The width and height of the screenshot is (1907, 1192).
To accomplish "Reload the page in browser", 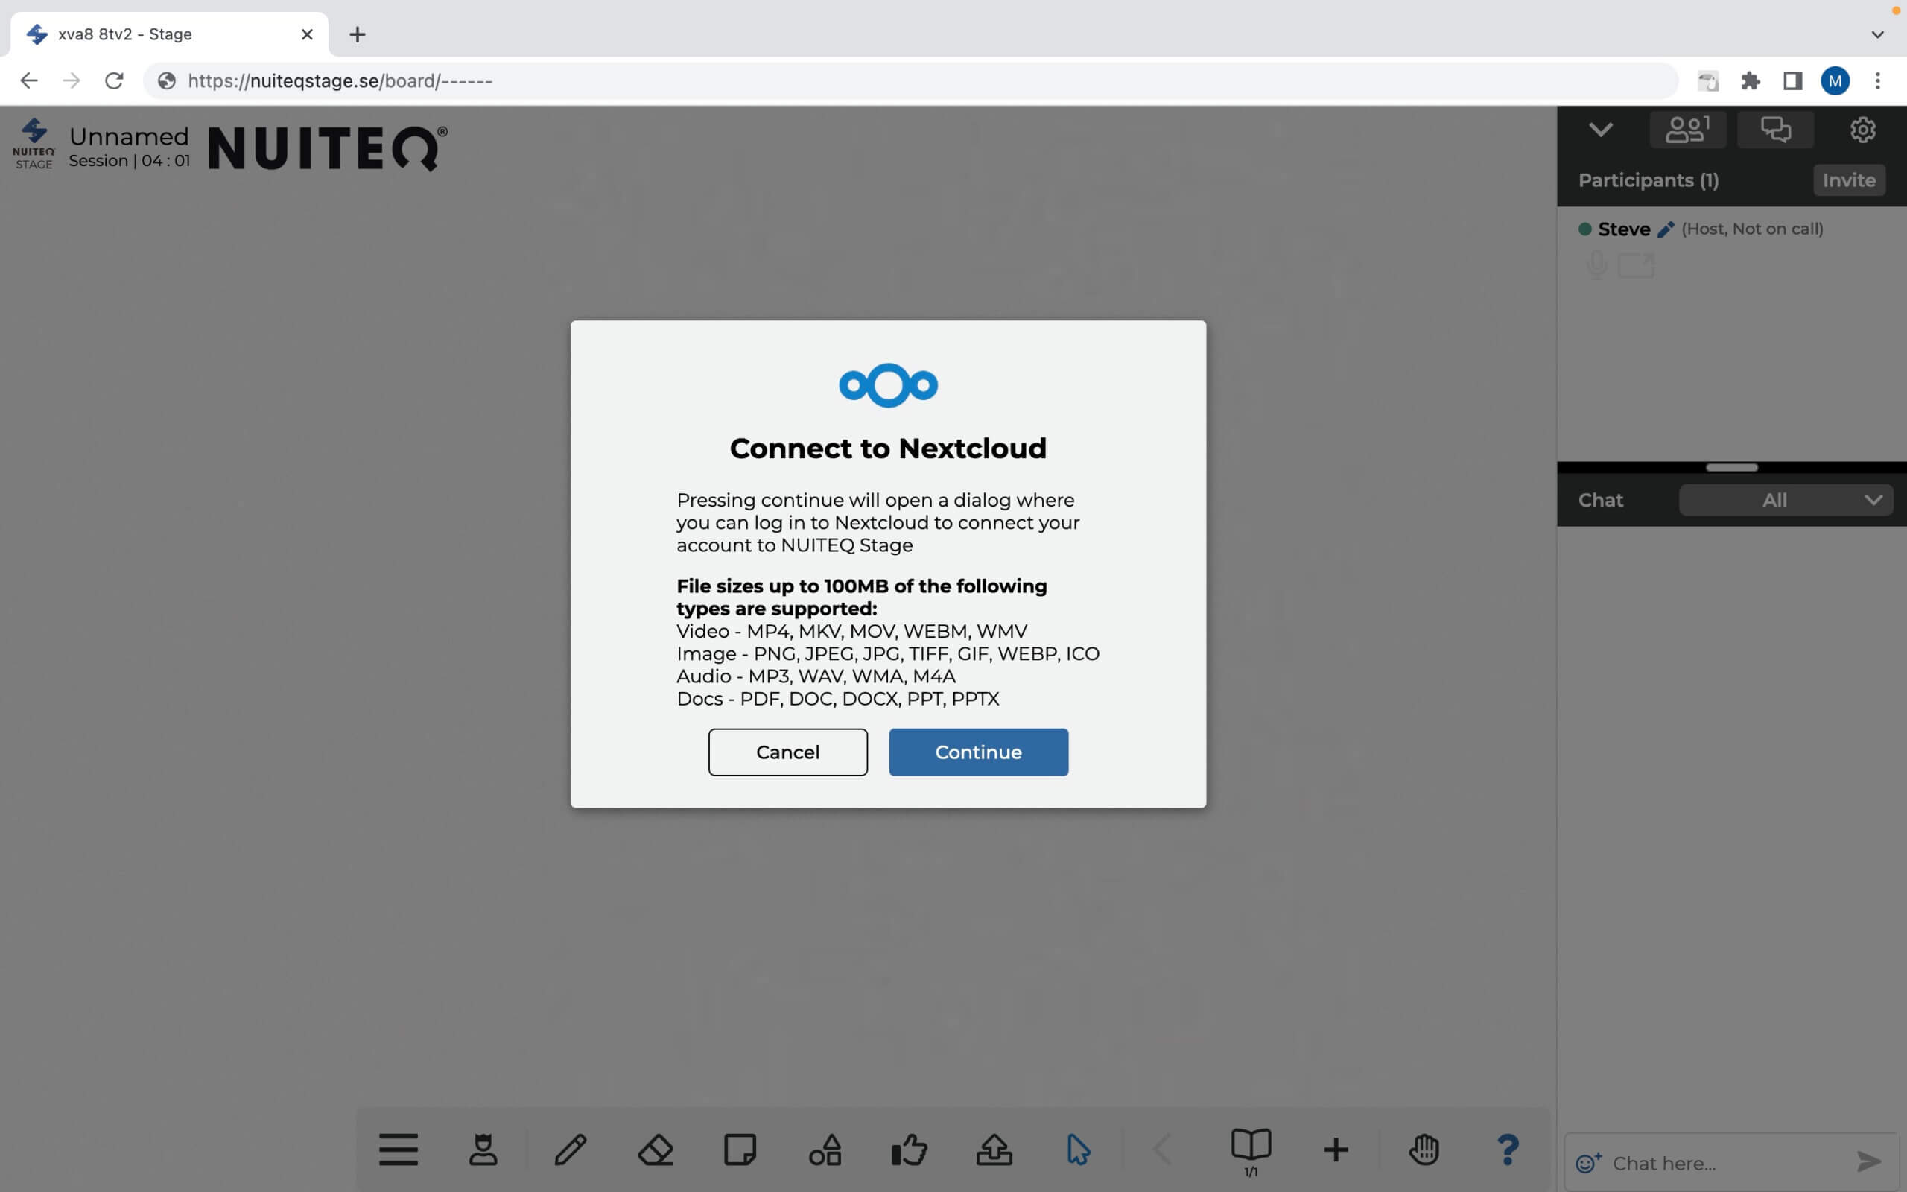I will (x=114, y=80).
